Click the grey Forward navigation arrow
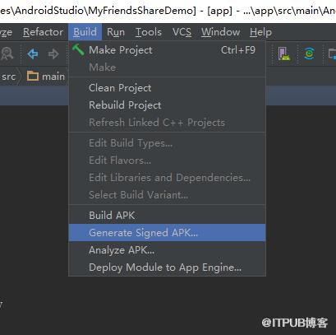Image resolution: width=336 pixels, height=335 pixels. 53,54
